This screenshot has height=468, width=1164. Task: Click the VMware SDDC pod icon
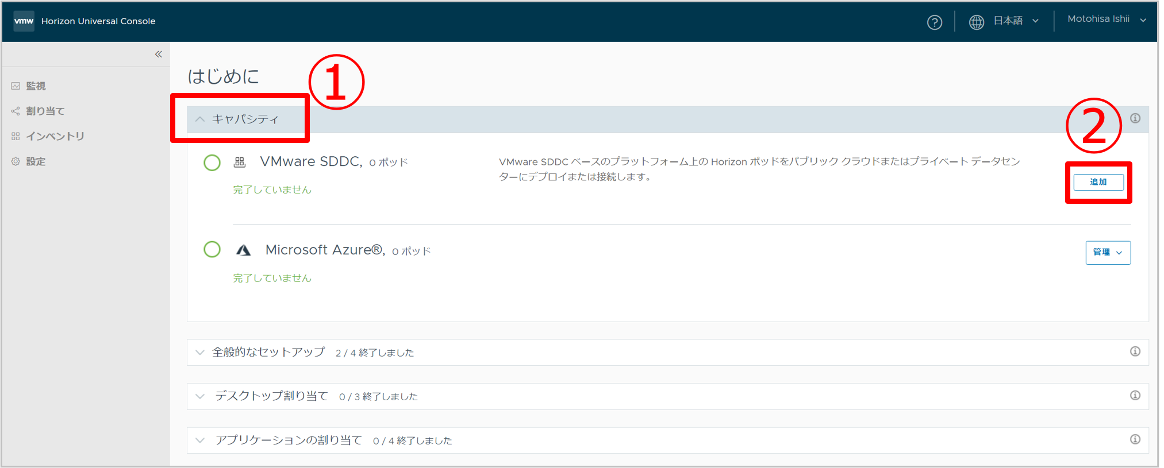pos(240,162)
